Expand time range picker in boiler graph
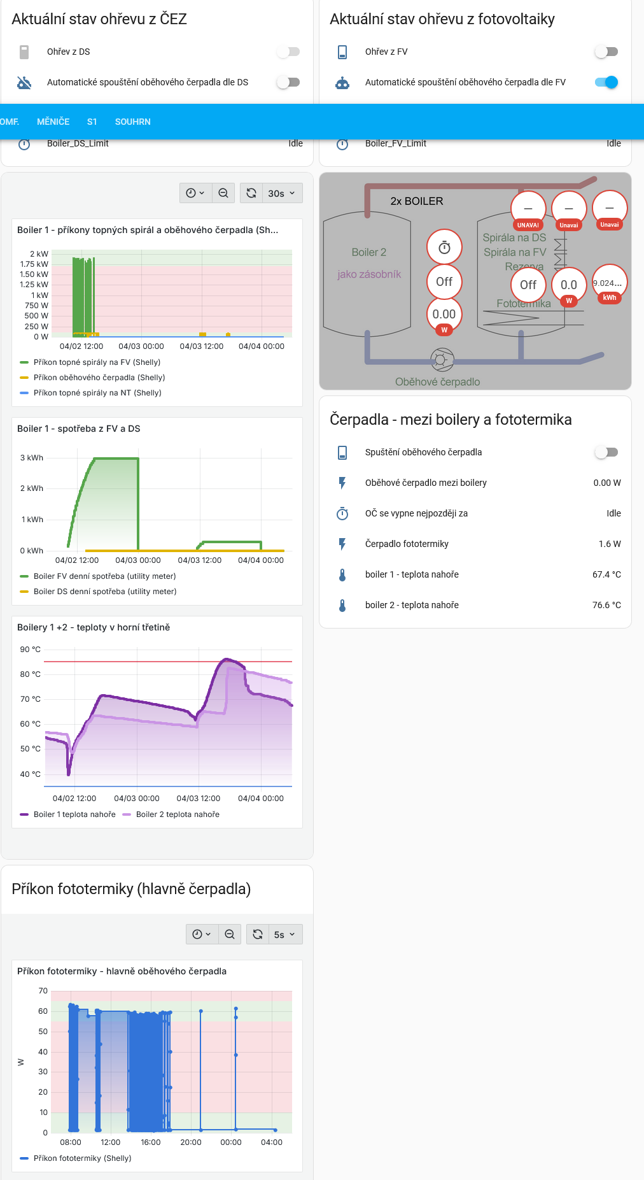Viewport: 644px width, 1180px height. [x=195, y=193]
